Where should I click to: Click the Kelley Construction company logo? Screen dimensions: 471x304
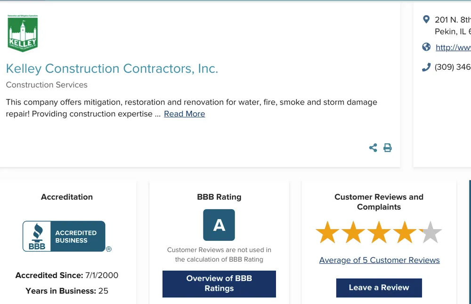coord(23,33)
